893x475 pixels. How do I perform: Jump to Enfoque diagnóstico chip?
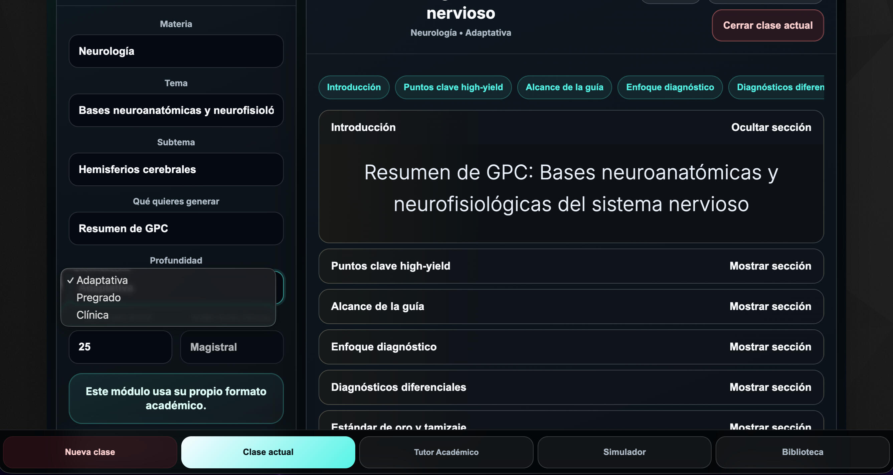[x=670, y=88]
